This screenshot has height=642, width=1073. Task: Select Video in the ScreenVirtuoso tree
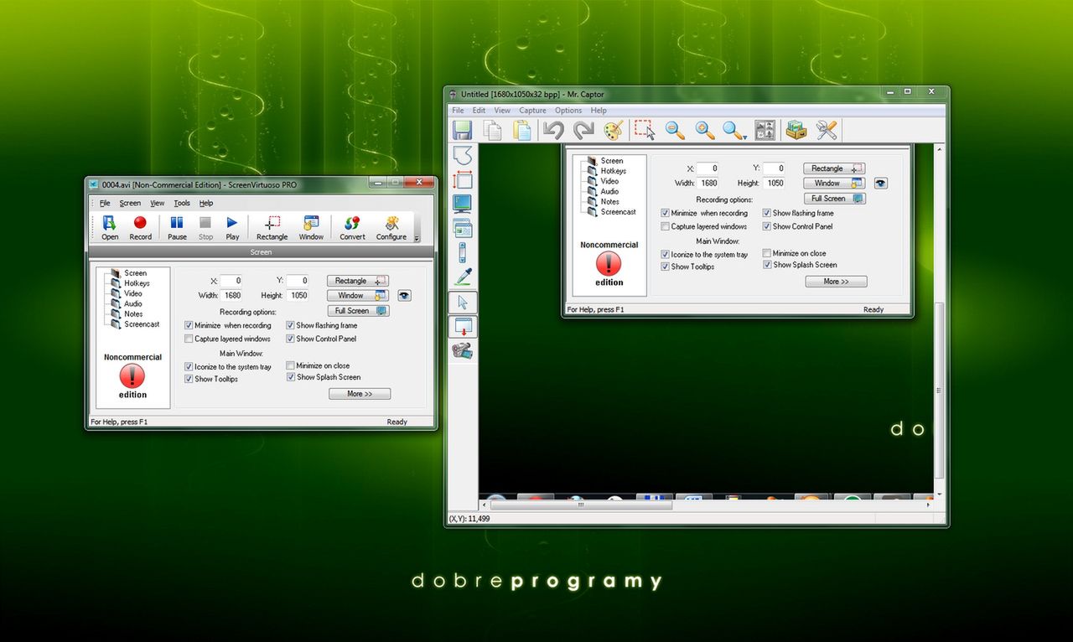(133, 293)
